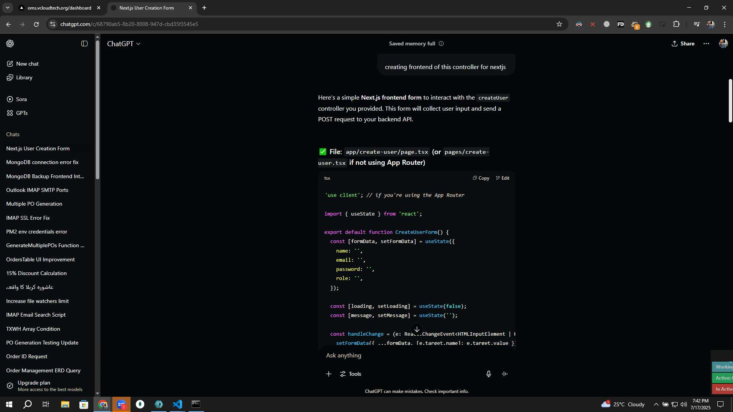Open the MongoDB connection error fix chat
This screenshot has height=412, width=733.
click(x=42, y=162)
